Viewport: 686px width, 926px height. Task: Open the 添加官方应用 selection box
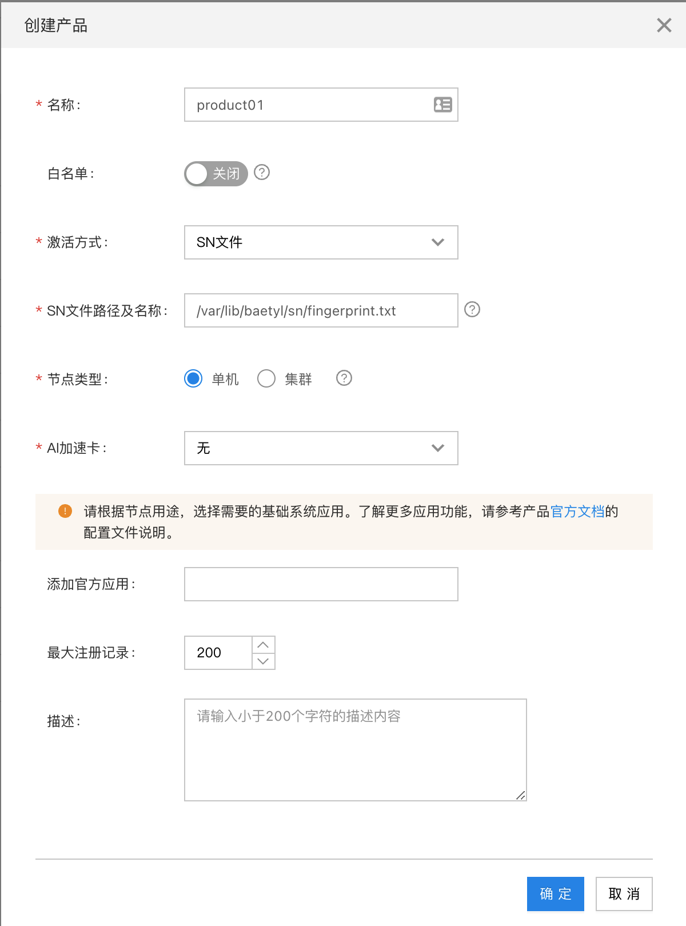tap(321, 584)
